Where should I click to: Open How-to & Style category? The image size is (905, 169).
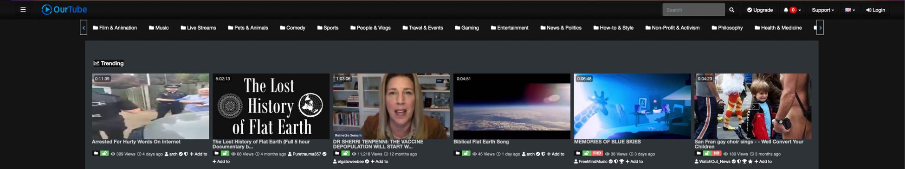[614, 28]
